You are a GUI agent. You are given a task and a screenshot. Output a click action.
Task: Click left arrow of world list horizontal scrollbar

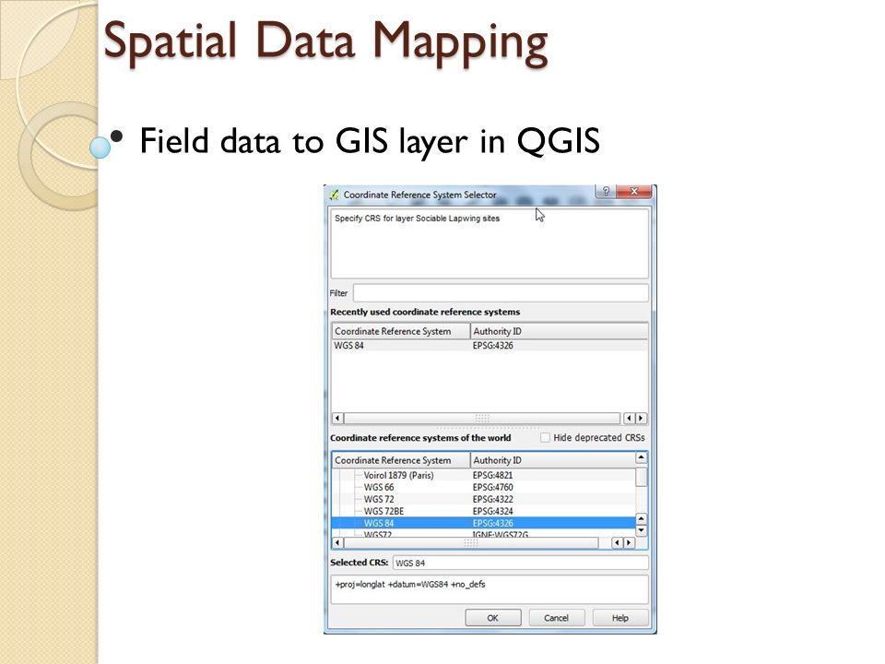click(337, 542)
